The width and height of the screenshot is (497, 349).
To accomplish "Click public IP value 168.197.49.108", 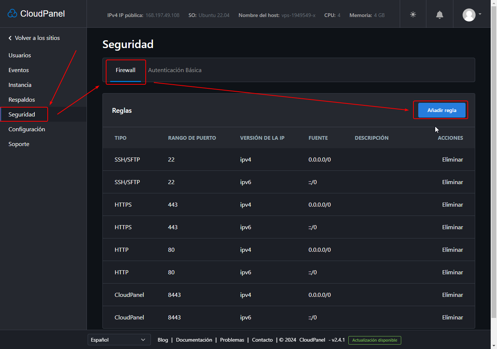I will tap(163, 15).
